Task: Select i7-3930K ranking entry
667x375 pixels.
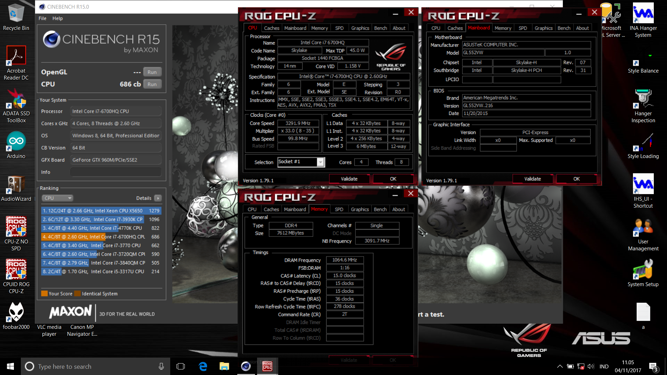Action: (x=101, y=219)
